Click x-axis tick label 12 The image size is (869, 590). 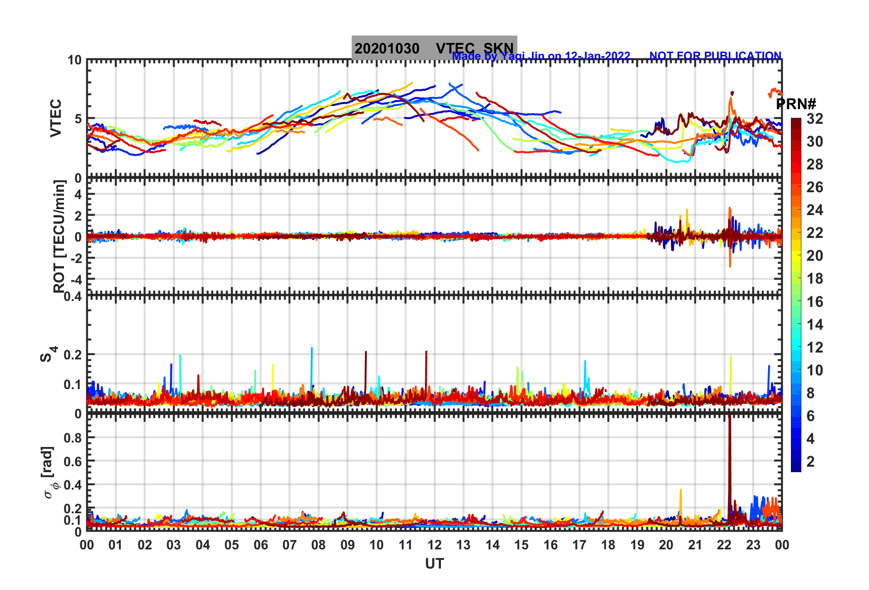434,545
